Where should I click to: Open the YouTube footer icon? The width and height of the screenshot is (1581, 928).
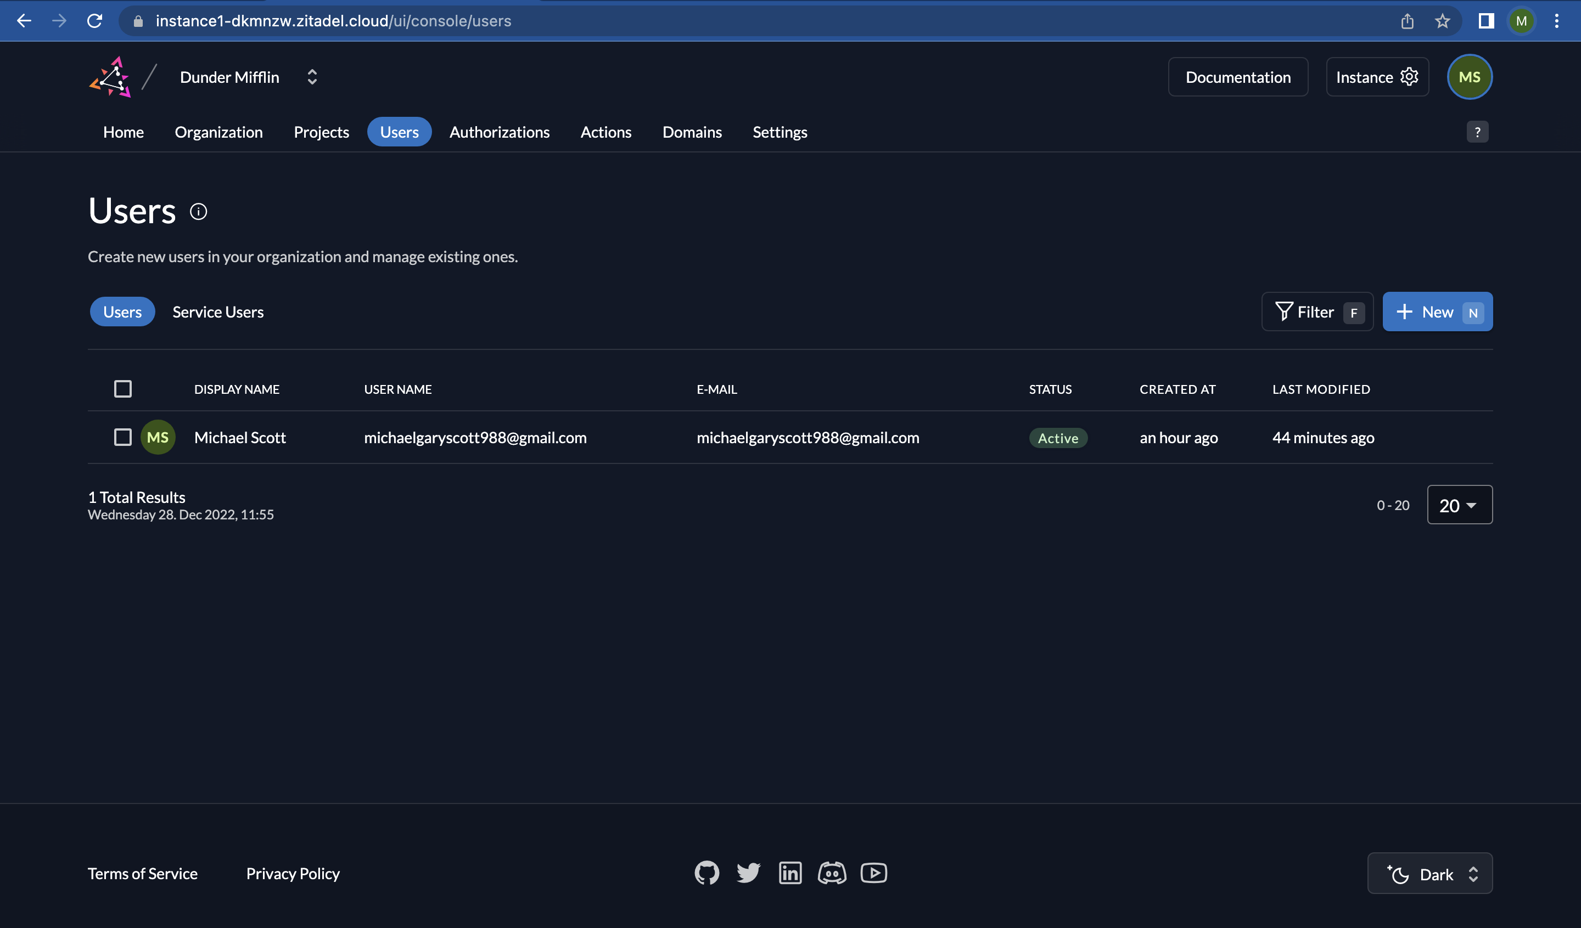tap(873, 873)
